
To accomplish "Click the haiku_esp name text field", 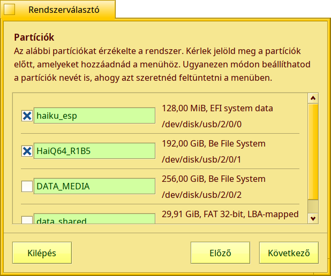I will click(x=94, y=116).
